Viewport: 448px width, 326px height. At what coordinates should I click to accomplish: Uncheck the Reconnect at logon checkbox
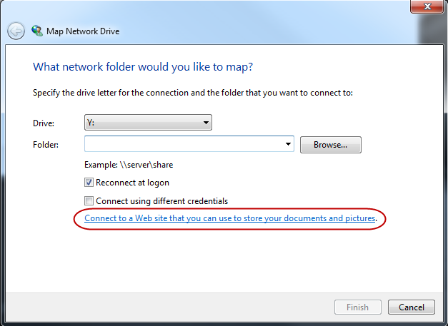tap(89, 183)
